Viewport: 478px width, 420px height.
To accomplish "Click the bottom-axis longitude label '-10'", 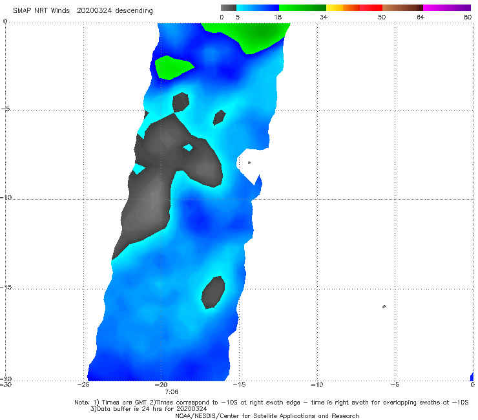I will pyautogui.click(x=317, y=384).
